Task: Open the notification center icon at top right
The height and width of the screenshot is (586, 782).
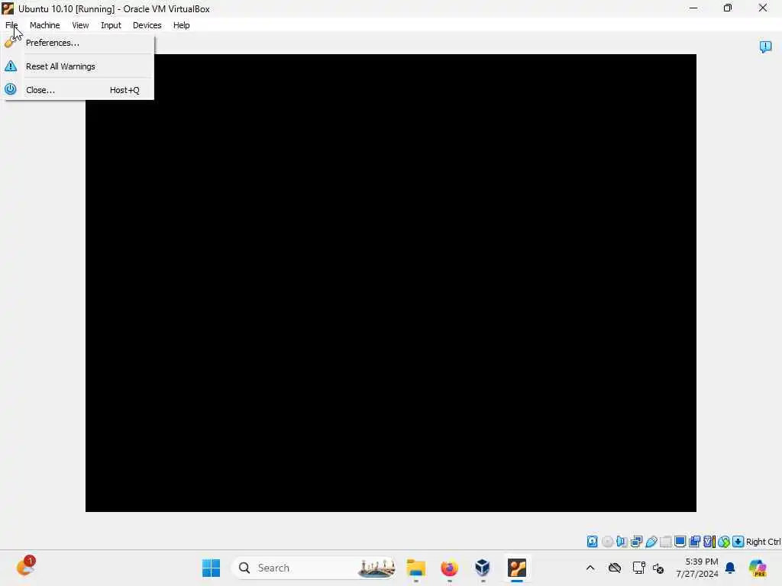Action: 765,47
